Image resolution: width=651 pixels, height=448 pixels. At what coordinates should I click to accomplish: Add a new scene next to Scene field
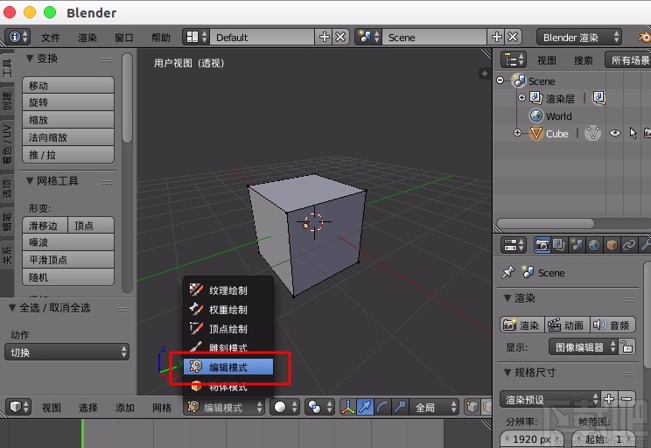point(496,37)
